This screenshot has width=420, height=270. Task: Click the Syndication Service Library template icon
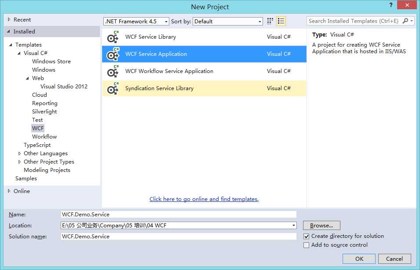pyautogui.click(x=113, y=88)
